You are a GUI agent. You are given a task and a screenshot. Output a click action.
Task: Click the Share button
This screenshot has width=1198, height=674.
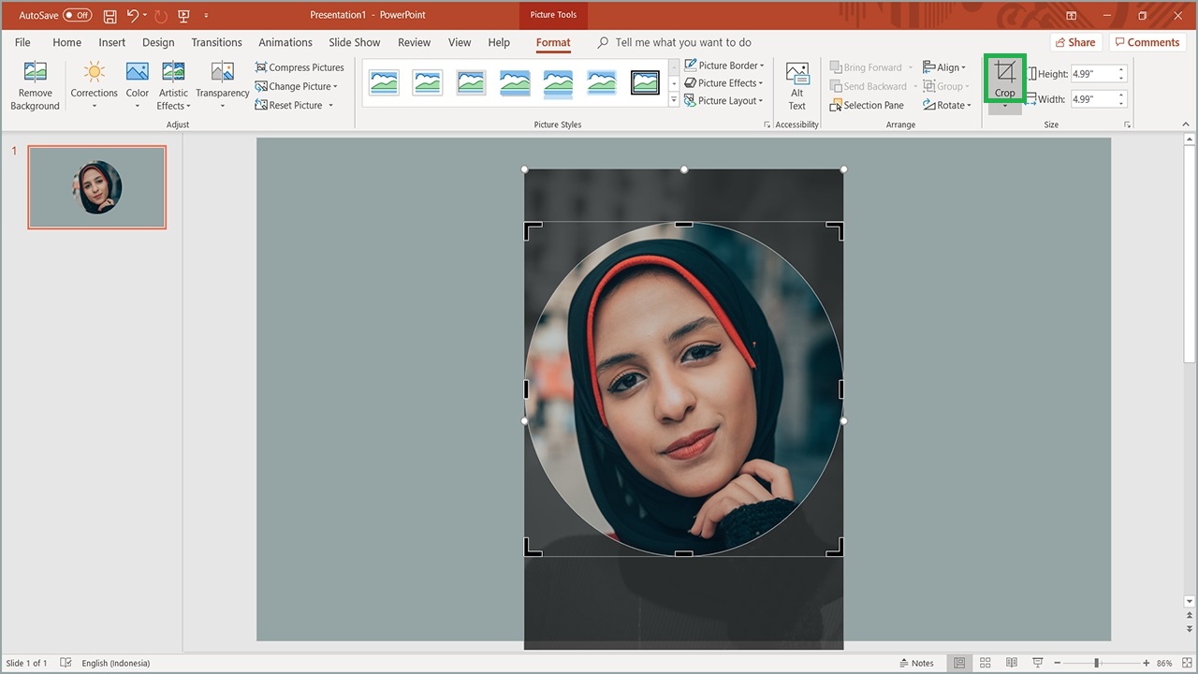[1074, 42]
